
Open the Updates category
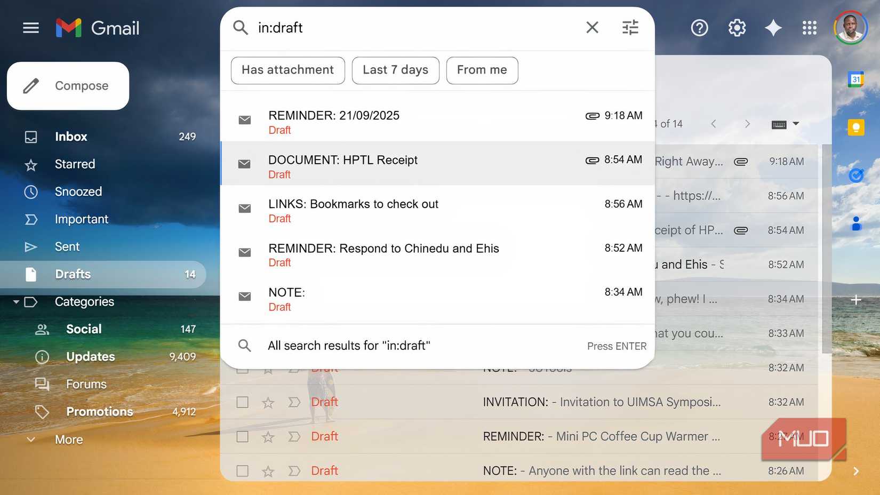(x=103, y=357)
